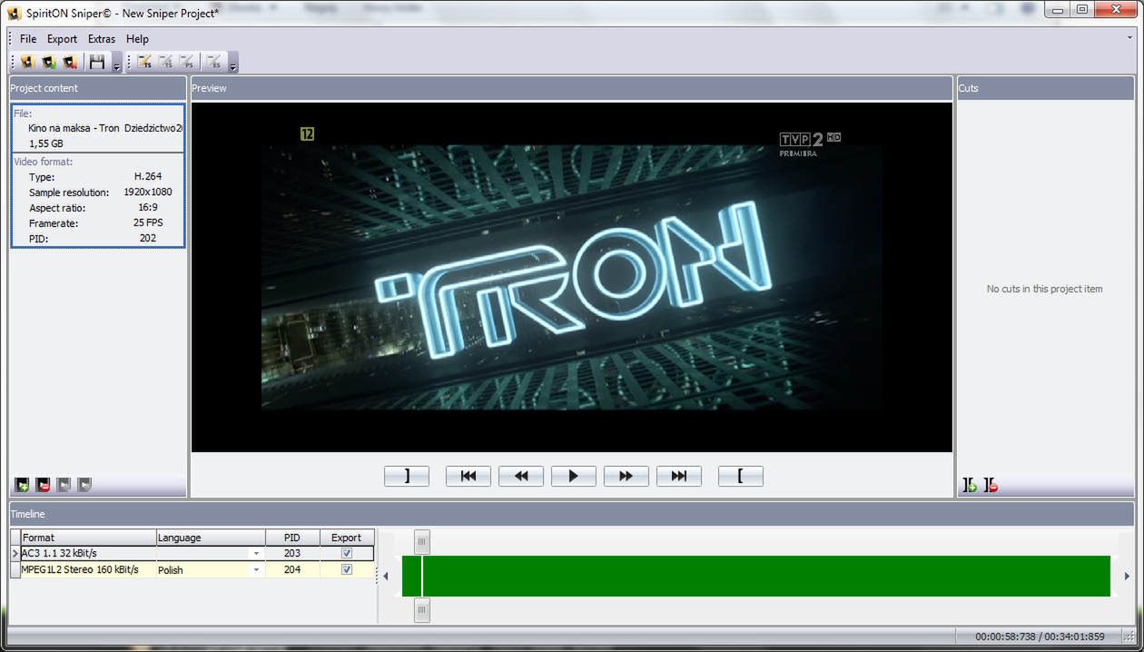Click PID cell 204
This screenshot has height=652, width=1144.
coord(291,569)
